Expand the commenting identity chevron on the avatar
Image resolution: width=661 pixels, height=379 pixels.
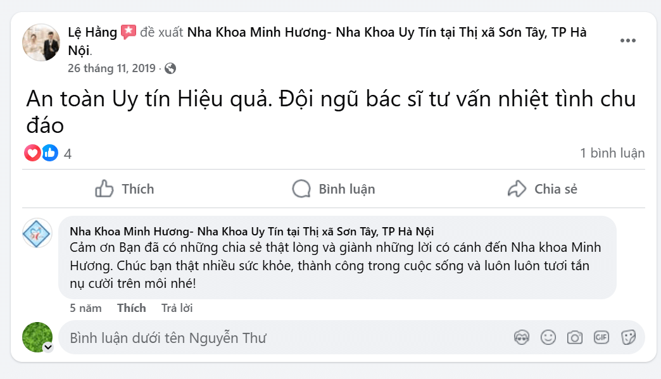tap(47, 347)
